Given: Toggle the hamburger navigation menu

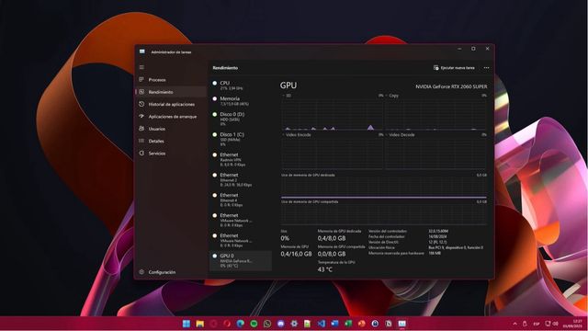Looking at the screenshot, I should click(x=141, y=67).
